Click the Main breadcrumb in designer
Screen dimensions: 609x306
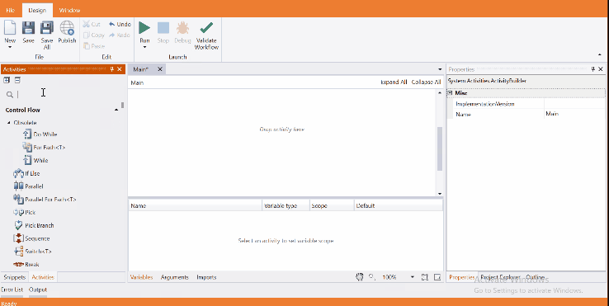137,82
